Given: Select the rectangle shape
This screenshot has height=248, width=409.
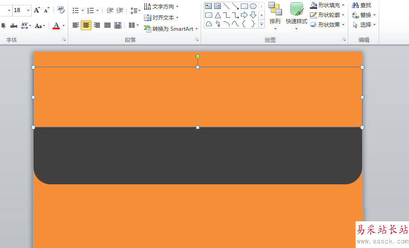Looking at the screenshot, I should (x=244, y=6).
